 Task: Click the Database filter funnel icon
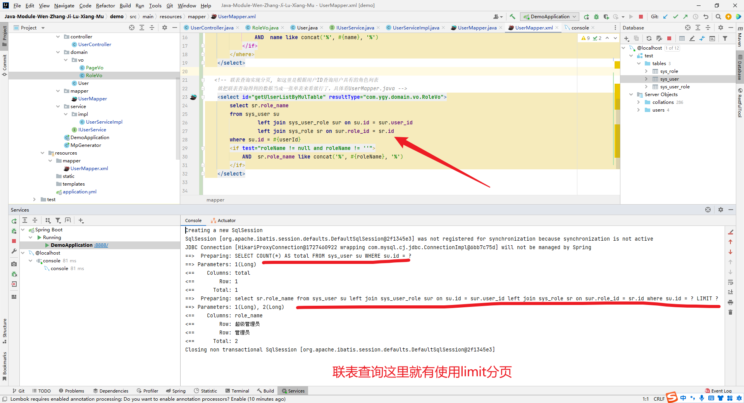point(725,38)
